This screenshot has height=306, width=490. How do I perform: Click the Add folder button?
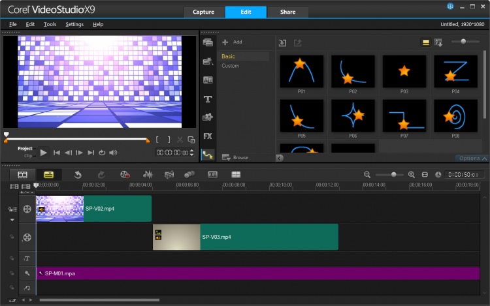(232, 42)
